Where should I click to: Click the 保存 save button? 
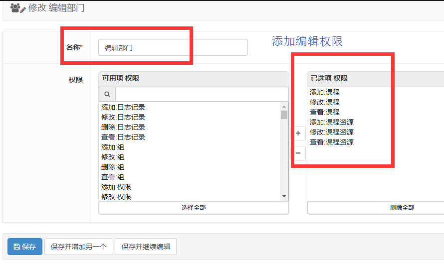pyautogui.click(x=25, y=247)
